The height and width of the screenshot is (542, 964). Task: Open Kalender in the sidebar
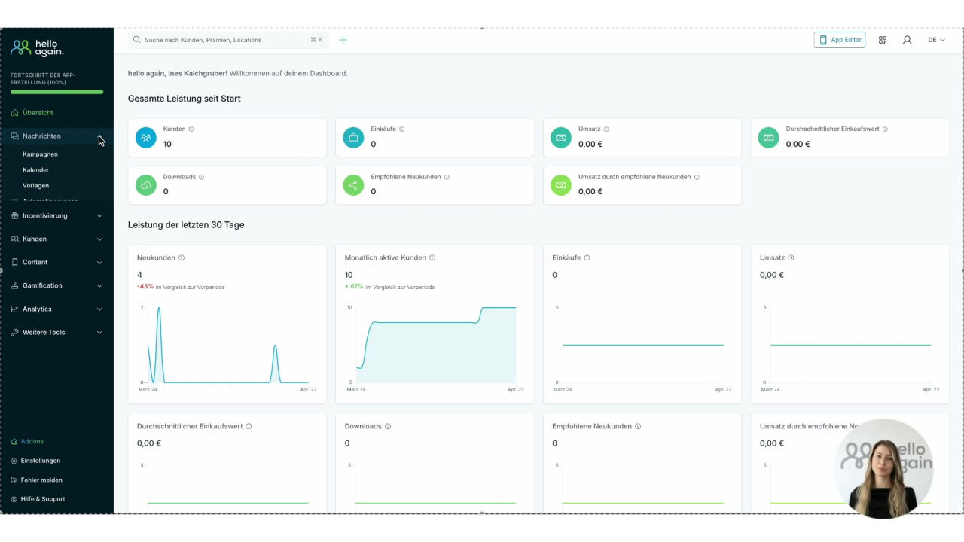[35, 170]
